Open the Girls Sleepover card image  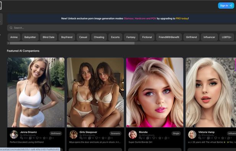coord(95,92)
